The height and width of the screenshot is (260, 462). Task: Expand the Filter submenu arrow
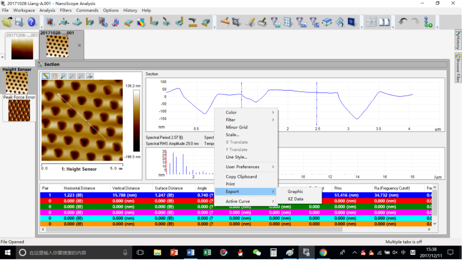pyautogui.click(x=273, y=120)
